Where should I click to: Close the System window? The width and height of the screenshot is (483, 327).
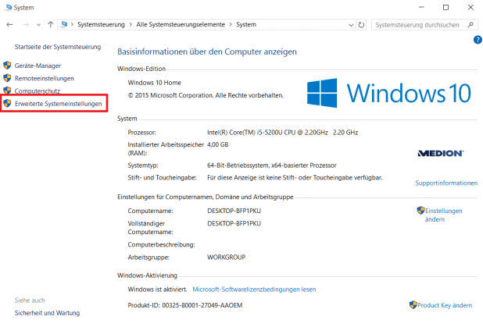click(470, 7)
